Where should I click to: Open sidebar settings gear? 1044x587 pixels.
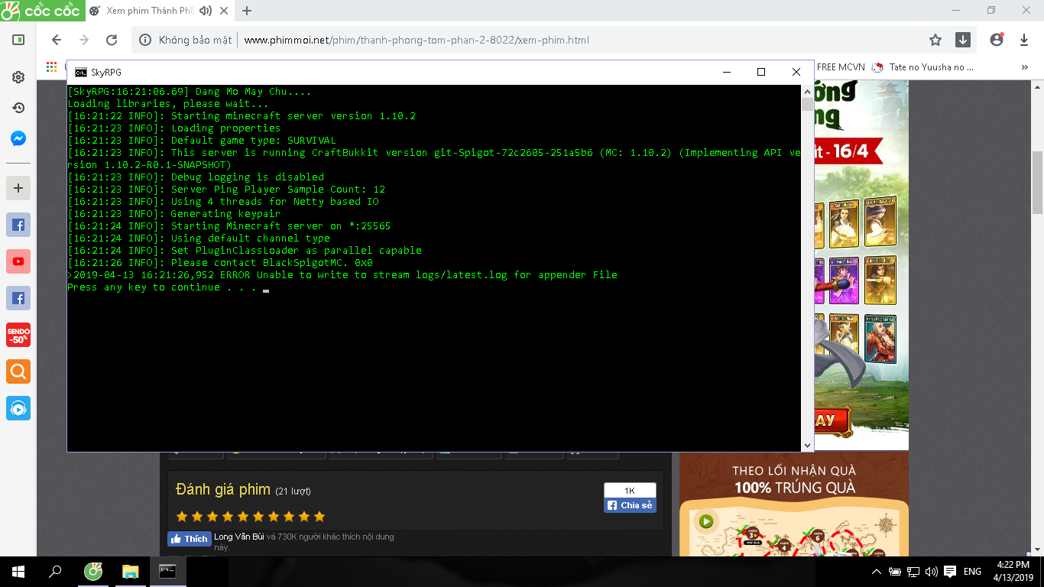18,77
